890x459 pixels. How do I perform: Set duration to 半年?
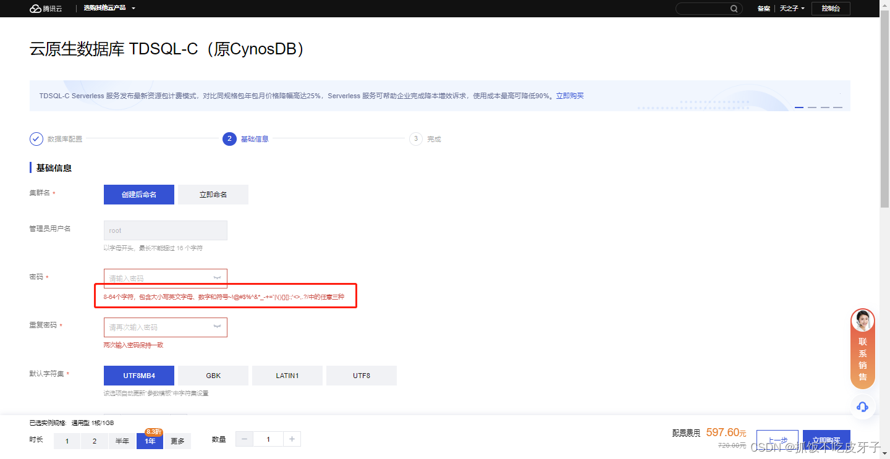tap(122, 441)
